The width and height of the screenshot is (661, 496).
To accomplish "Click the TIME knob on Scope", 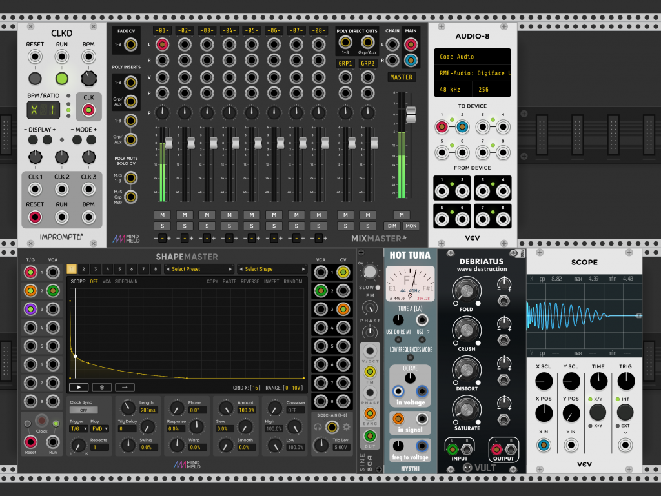I will [598, 381].
